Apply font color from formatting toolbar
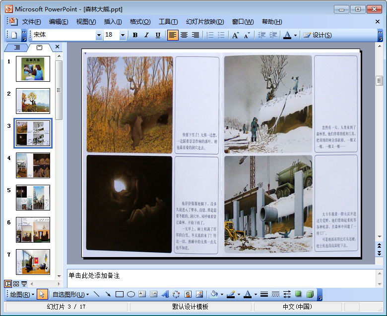The height and width of the screenshot is (316, 387). click(x=287, y=35)
